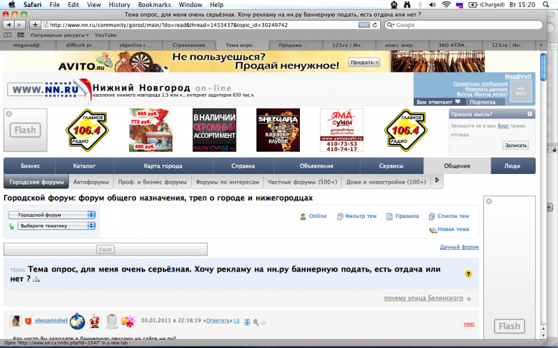Click the envelope icon next to Ответить
558x348 pixels.
pos(236,321)
